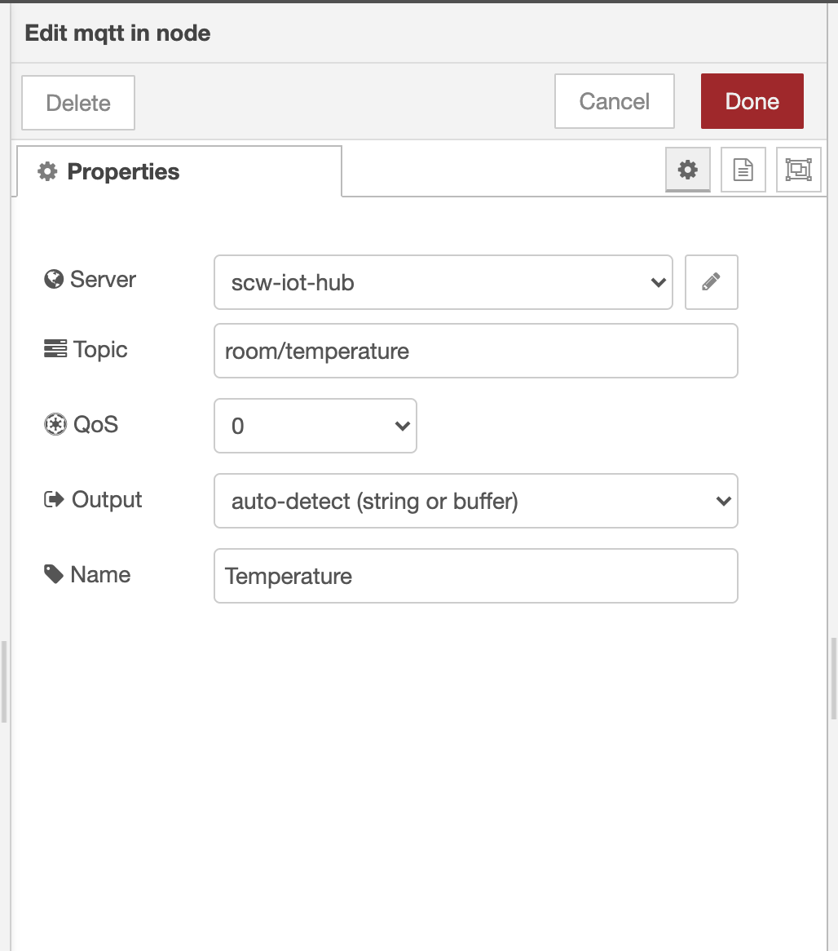Click the QoS label's circular icon
The height and width of the screenshot is (951, 838).
[54, 425]
